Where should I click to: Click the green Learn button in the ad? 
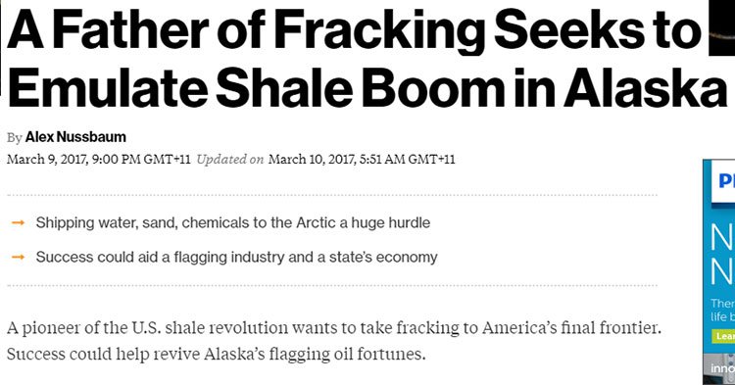click(x=724, y=336)
